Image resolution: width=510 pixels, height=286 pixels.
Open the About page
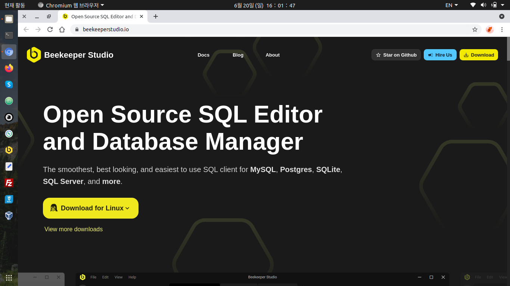point(273,55)
